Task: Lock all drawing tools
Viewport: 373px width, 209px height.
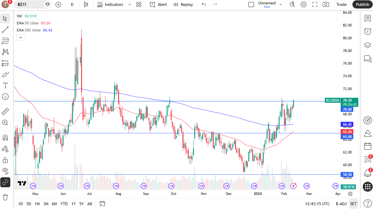Action: [x=5, y=160]
